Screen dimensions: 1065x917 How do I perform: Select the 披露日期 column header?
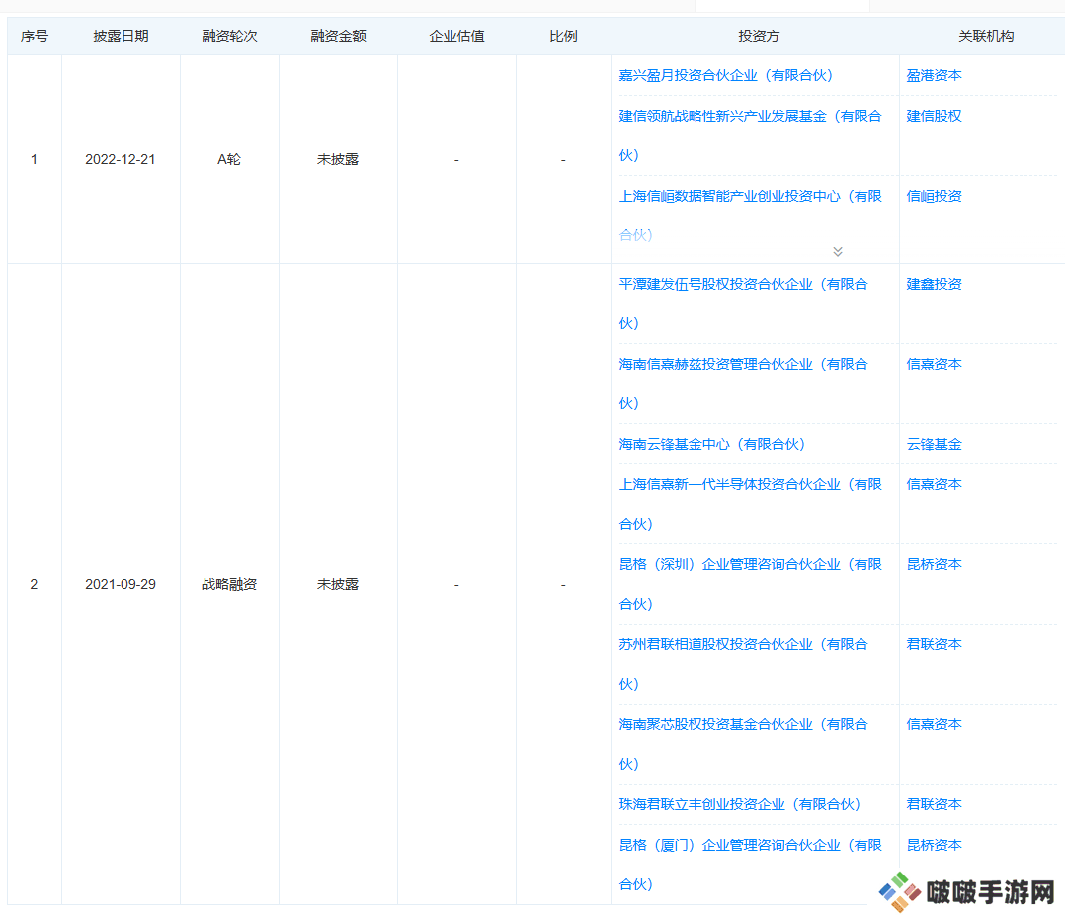click(121, 36)
